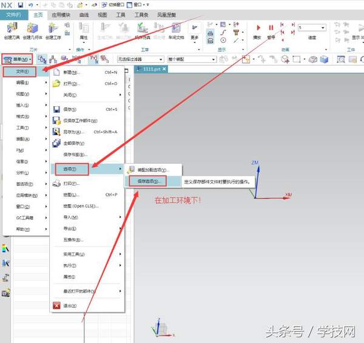This screenshot has height=343, width=364.
Task: Open the Menu (菜单) dropdown button
Action: pyautogui.click(x=17, y=59)
